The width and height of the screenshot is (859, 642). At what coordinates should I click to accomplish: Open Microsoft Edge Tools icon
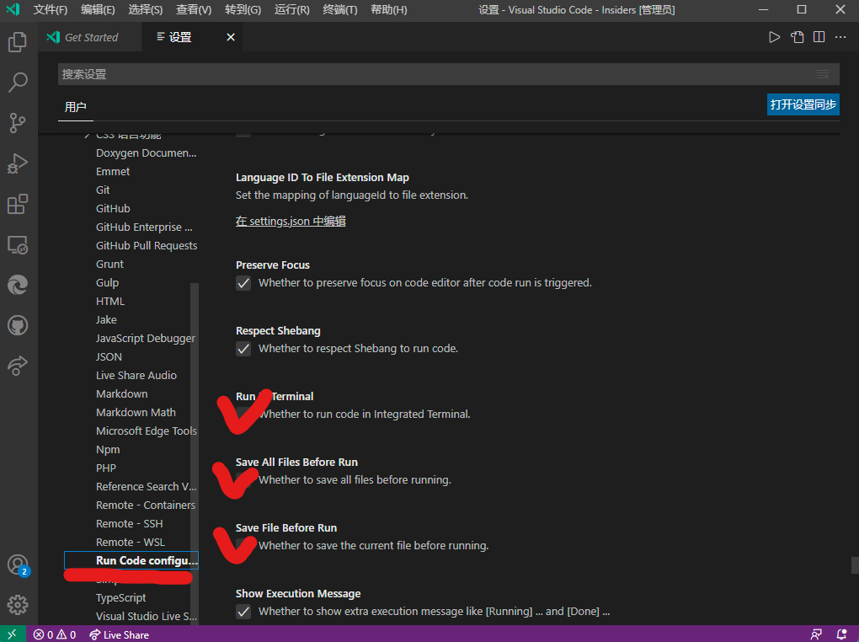pyautogui.click(x=18, y=285)
